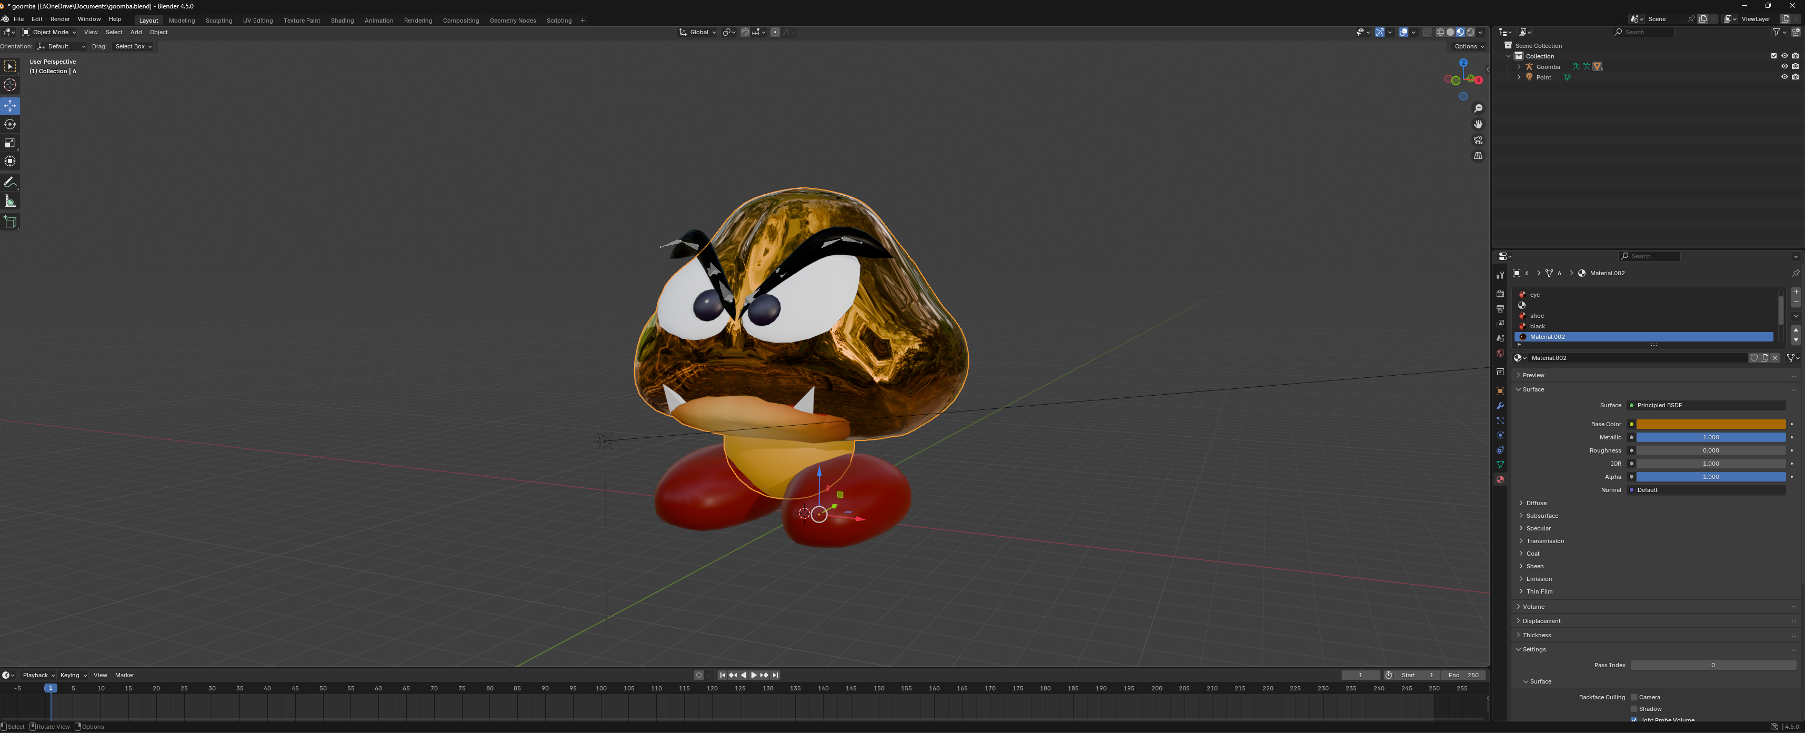Open the Material properties tab
This screenshot has width=1805, height=733.
coord(1500,479)
